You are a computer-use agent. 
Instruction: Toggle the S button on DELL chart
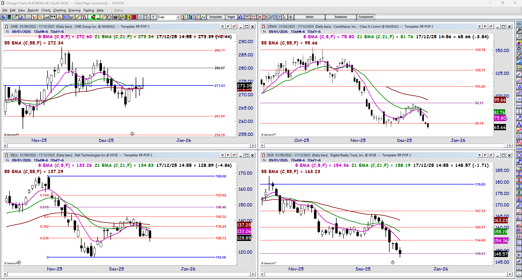click(x=223, y=155)
